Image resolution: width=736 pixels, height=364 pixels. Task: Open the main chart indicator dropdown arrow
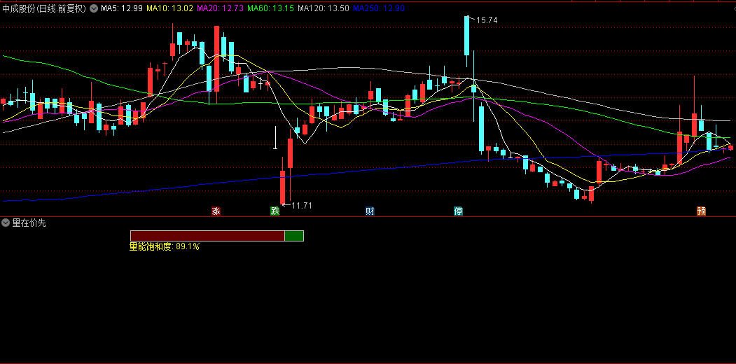(94, 8)
